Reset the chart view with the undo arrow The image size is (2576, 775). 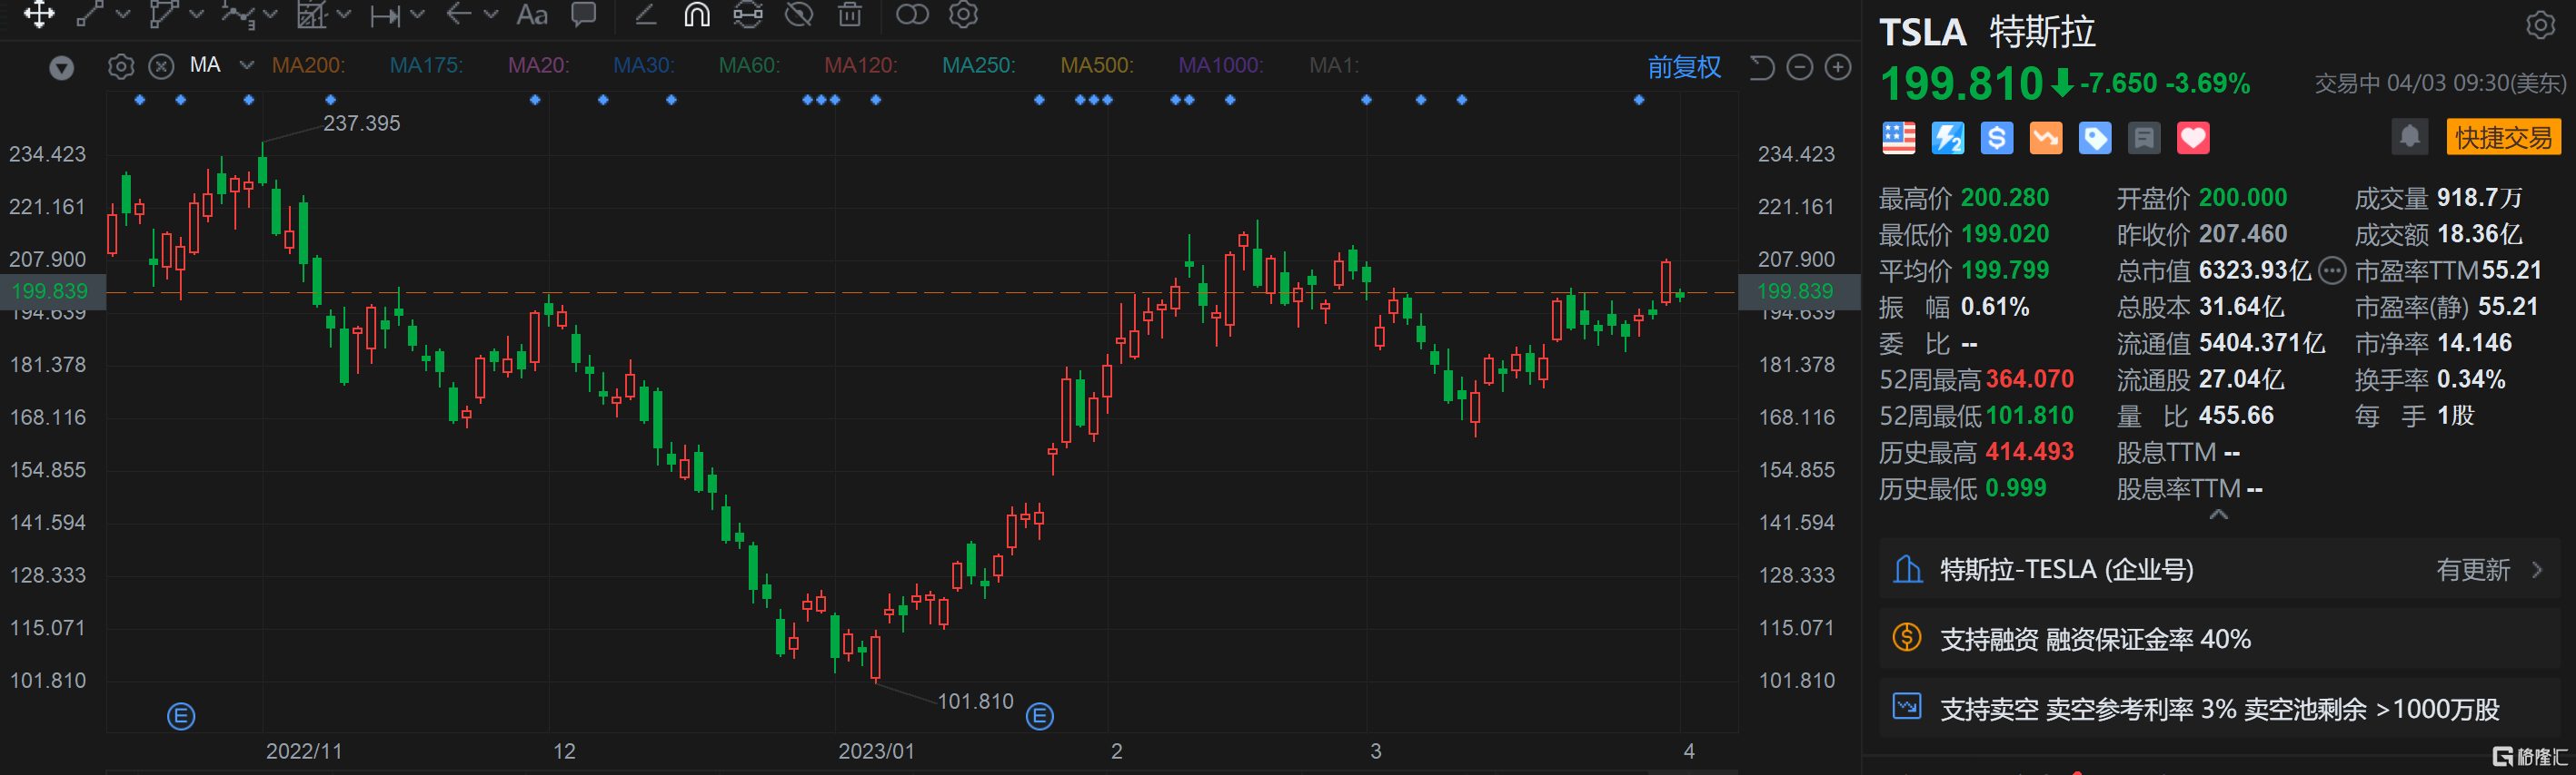pyautogui.click(x=1761, y=67)
